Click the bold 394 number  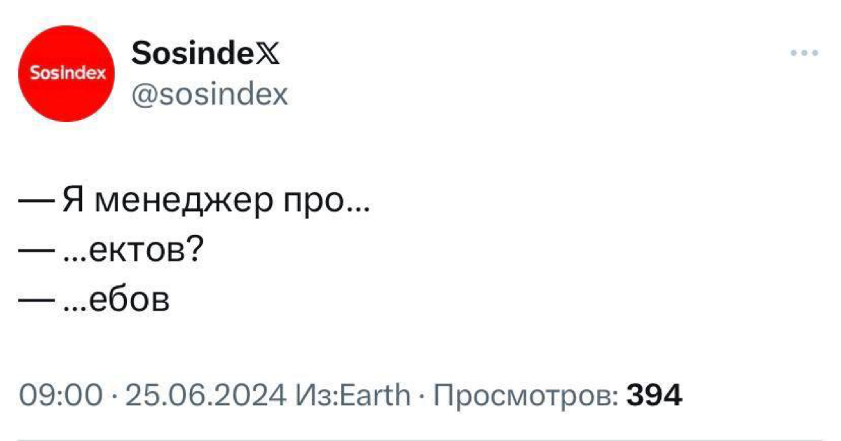click(x=654, y=394)
